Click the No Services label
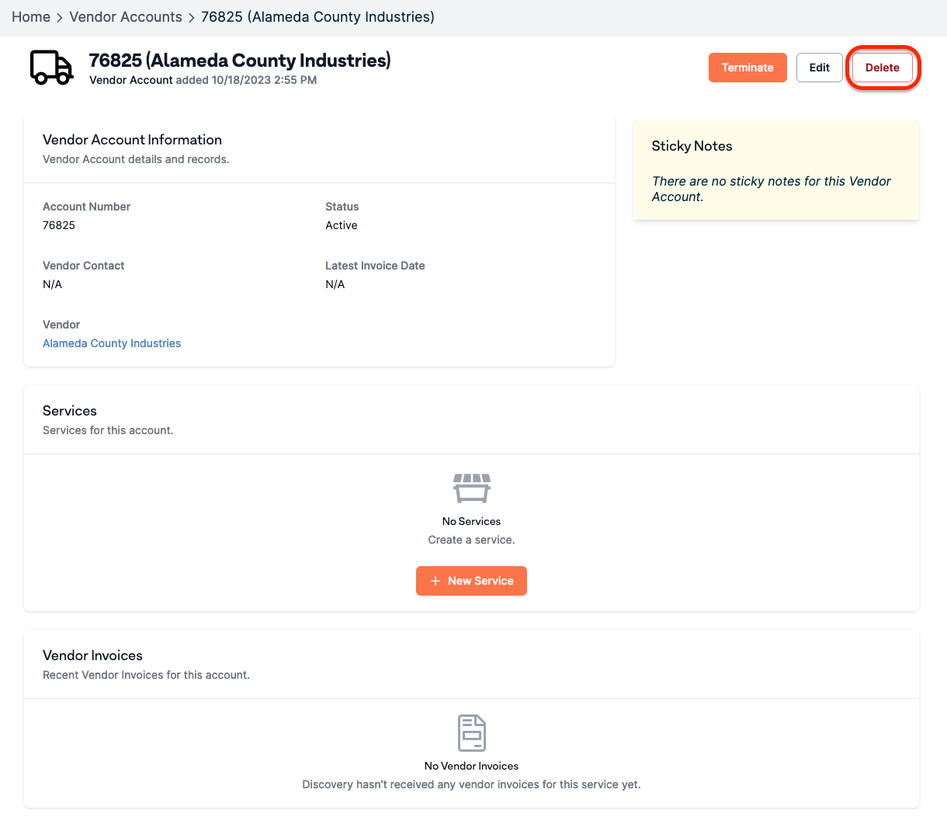This screenshot has height=817, width=947. (471, 521)
